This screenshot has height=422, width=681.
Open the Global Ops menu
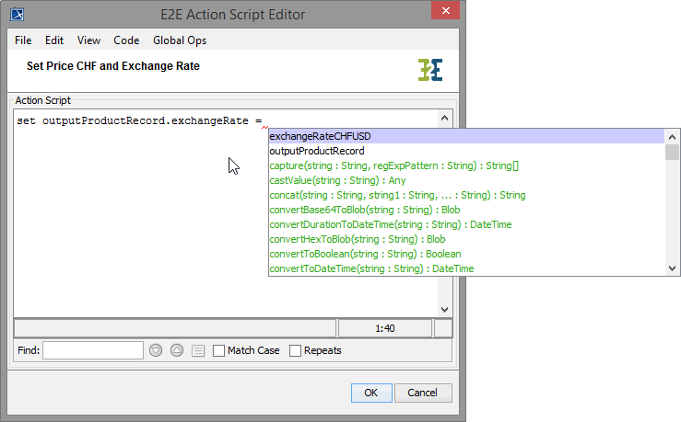coord(180,40)
